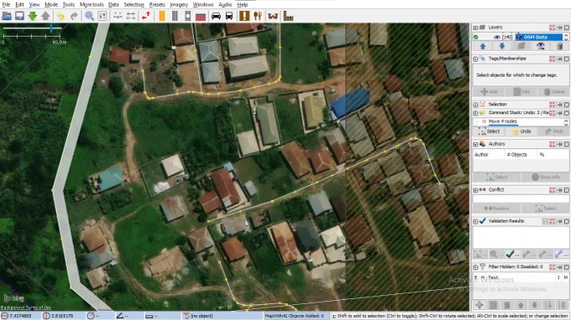Pin the Authors panel sticky icon
The width and height of the screenshot is (571, 320).
[x=559, y=145]
